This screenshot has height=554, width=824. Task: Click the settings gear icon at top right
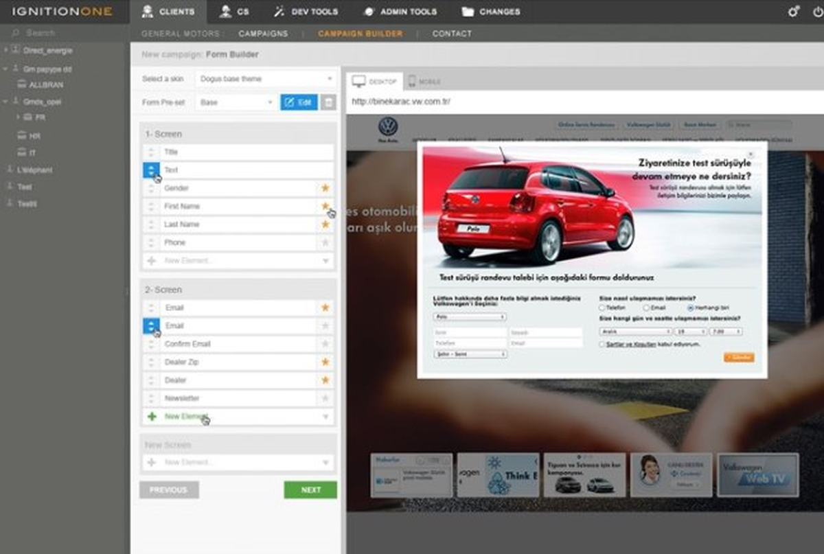pos(794,12)
